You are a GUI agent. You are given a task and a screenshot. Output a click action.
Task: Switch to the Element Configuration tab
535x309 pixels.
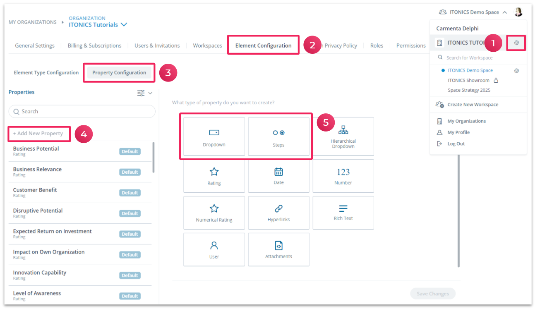point(263,46)
